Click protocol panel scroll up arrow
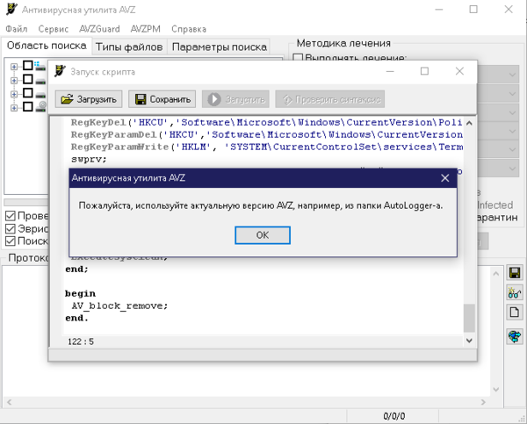The height and width of the screenshot is (424, 527). pos(495,274)
